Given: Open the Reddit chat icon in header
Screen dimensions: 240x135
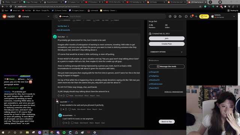Looking at the screenshot, I should pyautogui.click(x=186, y=16).
